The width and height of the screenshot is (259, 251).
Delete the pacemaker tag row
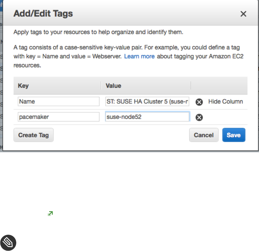click(199, 117)
